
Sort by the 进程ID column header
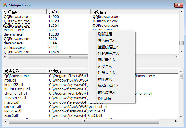69,12
